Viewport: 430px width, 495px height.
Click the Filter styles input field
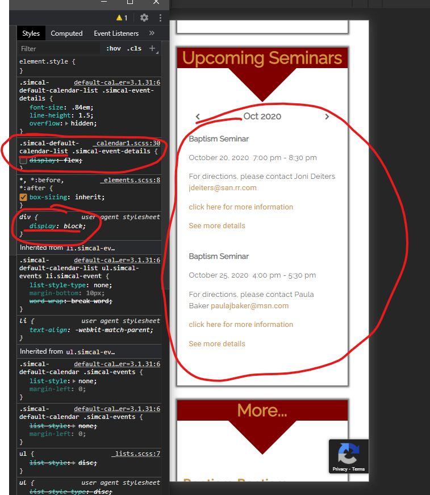click(x=57, y=49)
